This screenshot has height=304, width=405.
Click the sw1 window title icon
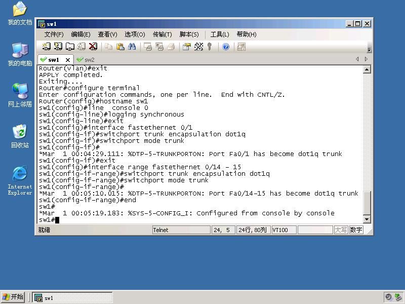pyautogui.click(x=42, y=24)
